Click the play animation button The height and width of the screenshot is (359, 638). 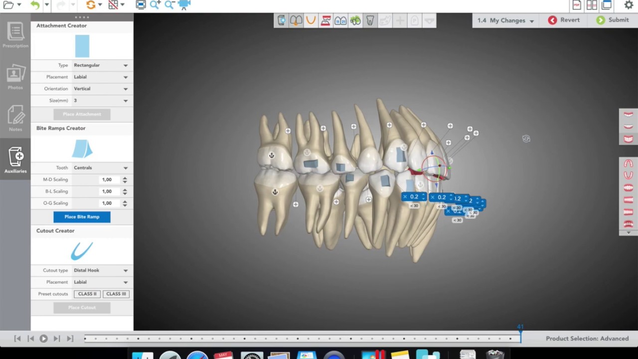pos(43,339)
